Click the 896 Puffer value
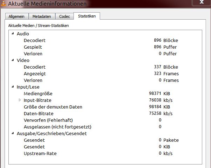 click(165, 47)
